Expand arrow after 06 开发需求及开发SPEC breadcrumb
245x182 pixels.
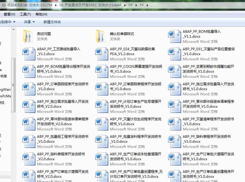pyautogui.click(x=125, y=5)
